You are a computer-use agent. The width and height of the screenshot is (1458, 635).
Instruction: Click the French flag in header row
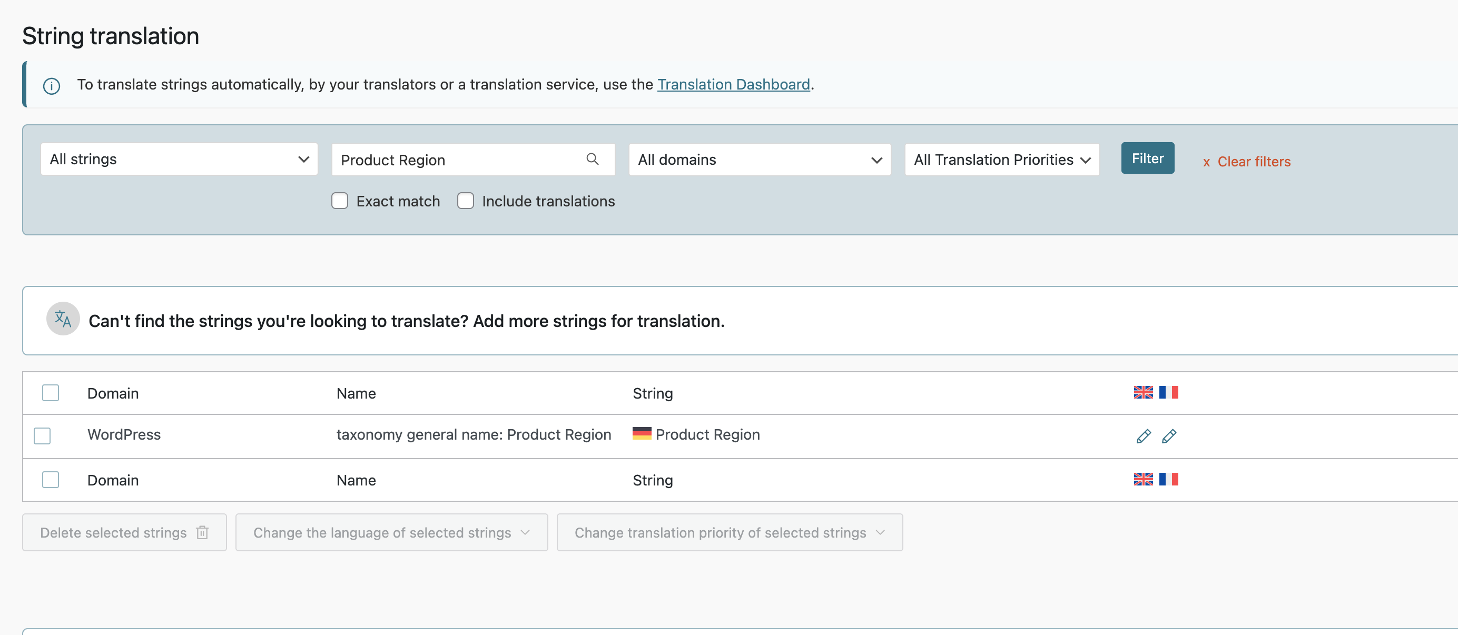1168,392
